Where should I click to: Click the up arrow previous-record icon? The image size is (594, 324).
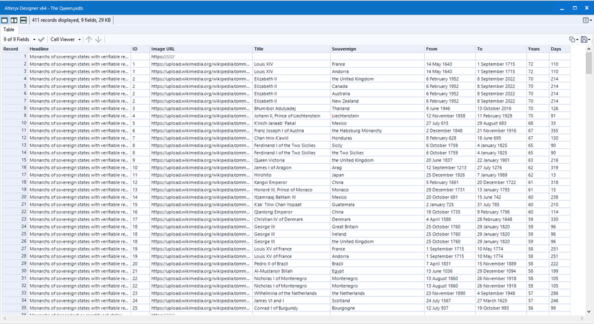(x=89, y=40)
